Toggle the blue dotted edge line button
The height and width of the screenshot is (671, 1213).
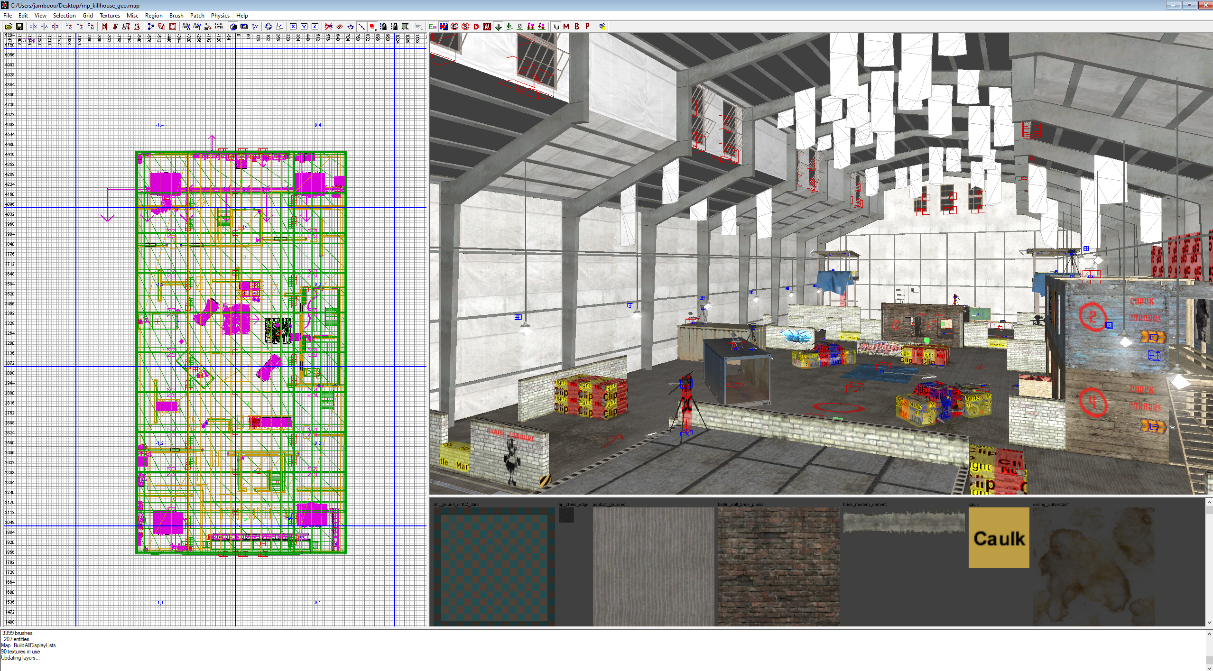pos(361,27)
